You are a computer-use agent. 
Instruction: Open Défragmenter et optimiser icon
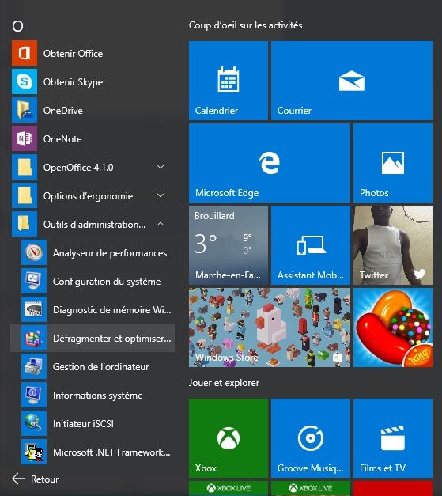(x=34, y=338)
